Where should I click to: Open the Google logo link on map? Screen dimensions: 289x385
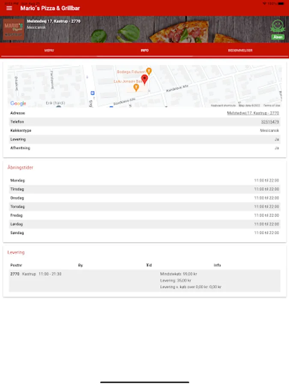(18, 104)
